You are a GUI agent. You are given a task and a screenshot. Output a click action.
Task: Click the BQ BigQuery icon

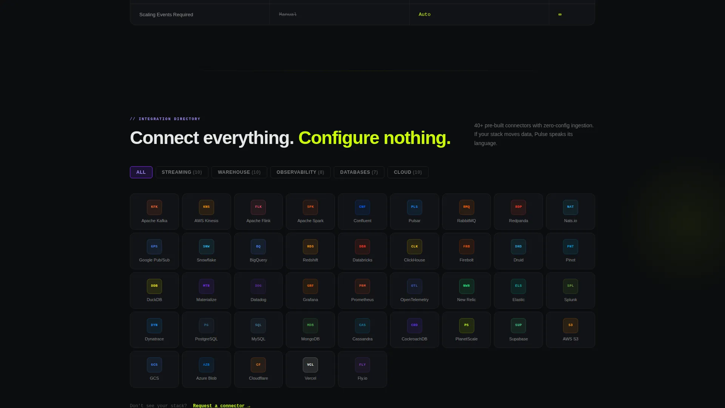(x=258, y=247)
